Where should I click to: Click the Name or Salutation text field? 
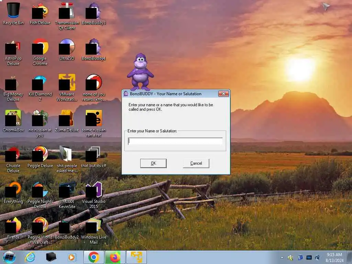click(x=175, y=141)
